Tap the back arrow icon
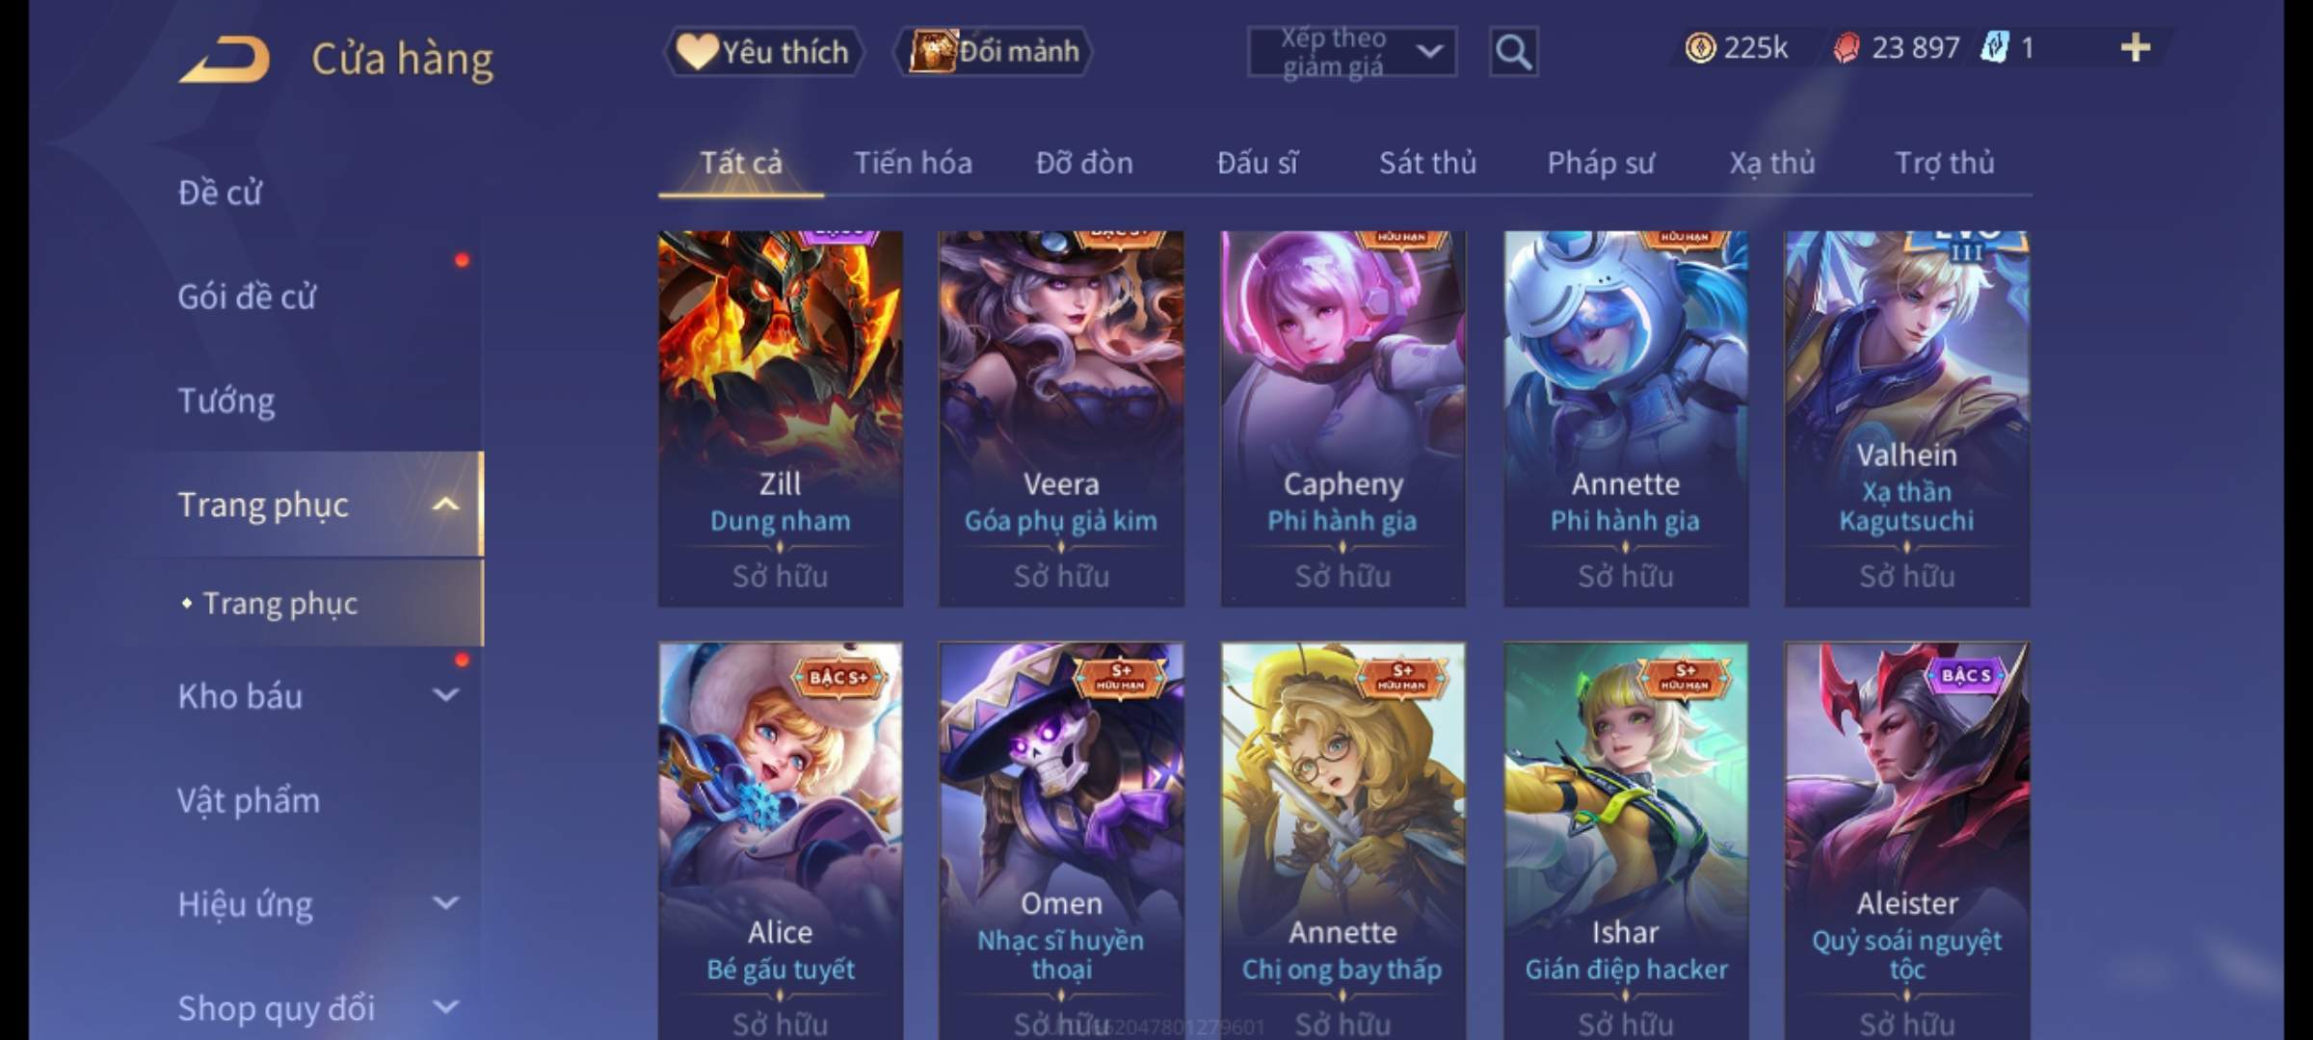 click(225, 60)
